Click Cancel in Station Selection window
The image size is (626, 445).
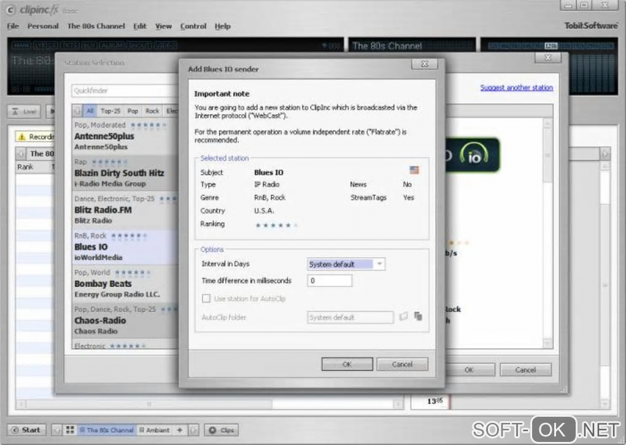click(x=525, y=370)
